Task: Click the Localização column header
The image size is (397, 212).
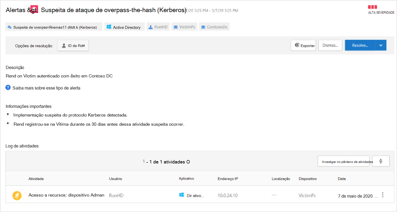Action: (x=281, y=179)
